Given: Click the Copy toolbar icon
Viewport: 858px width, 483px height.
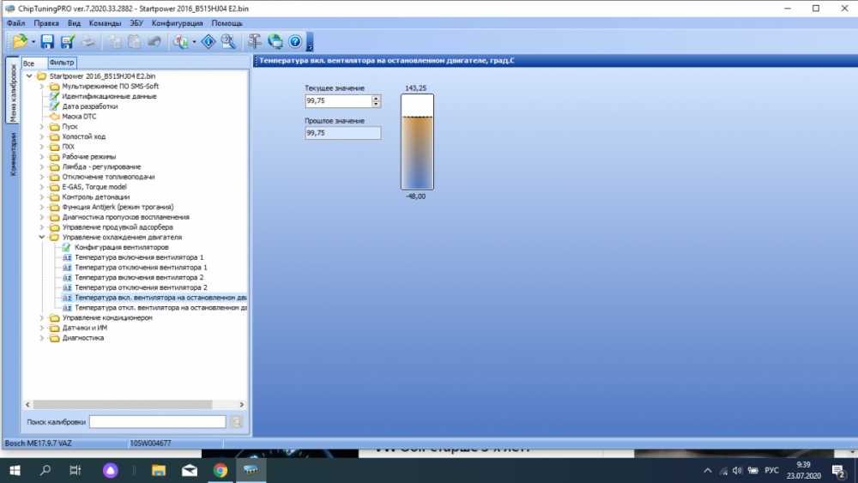Looking at the screenshot, I should 114,41.
